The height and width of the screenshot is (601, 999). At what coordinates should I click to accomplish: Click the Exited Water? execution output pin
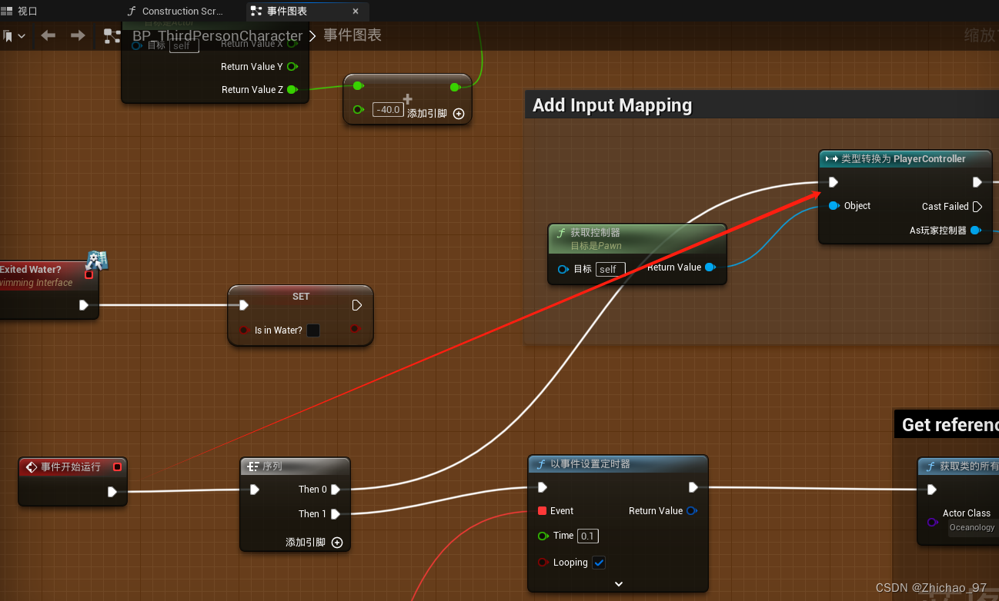click(84, 305)
